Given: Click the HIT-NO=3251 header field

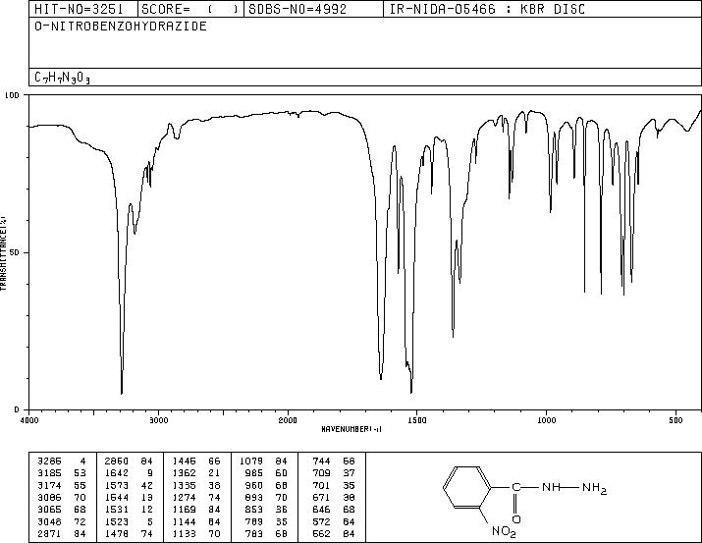Looking at the screenshot, I should coord(79,9).
